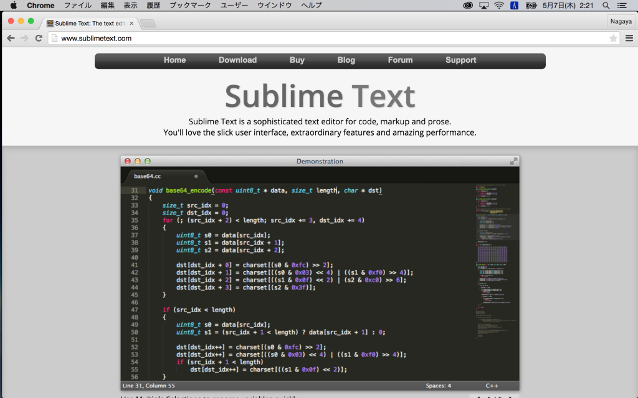Open the Chrome application menu

[40, 5]
